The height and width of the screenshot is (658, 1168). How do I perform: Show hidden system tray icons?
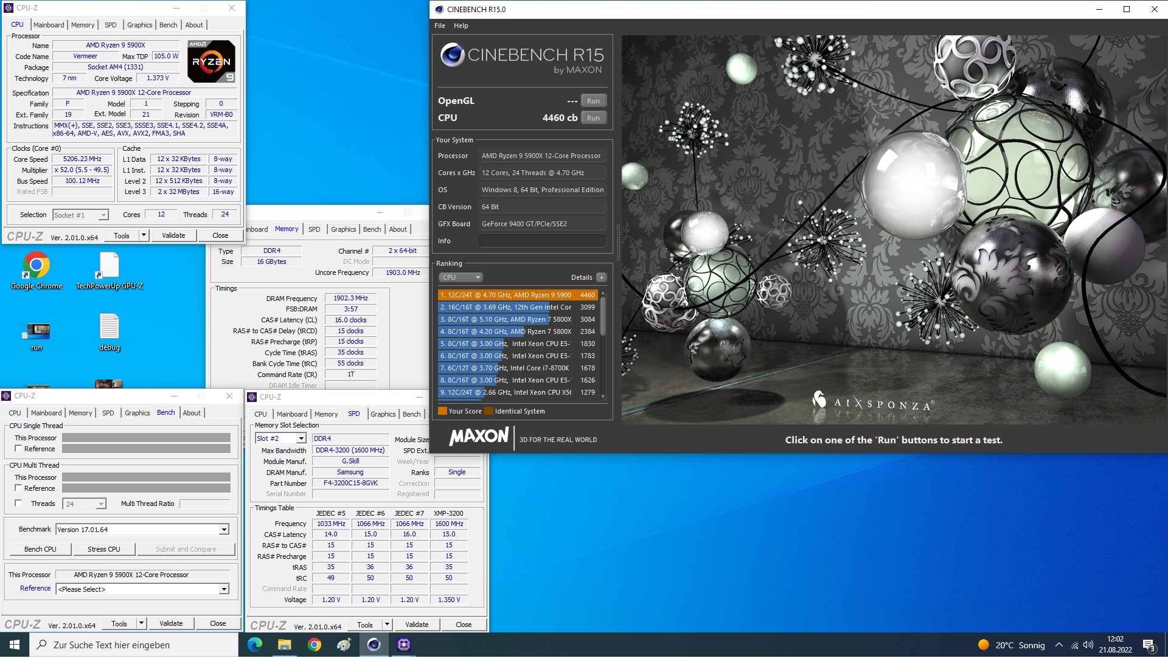(x=1059, y=646)
